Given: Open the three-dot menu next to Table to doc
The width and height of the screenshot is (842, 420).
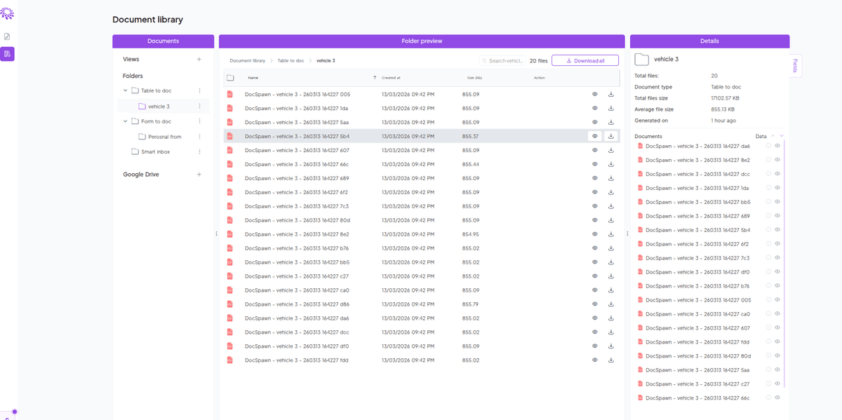Looking at the screenshot, I should (x=199, y=90).
